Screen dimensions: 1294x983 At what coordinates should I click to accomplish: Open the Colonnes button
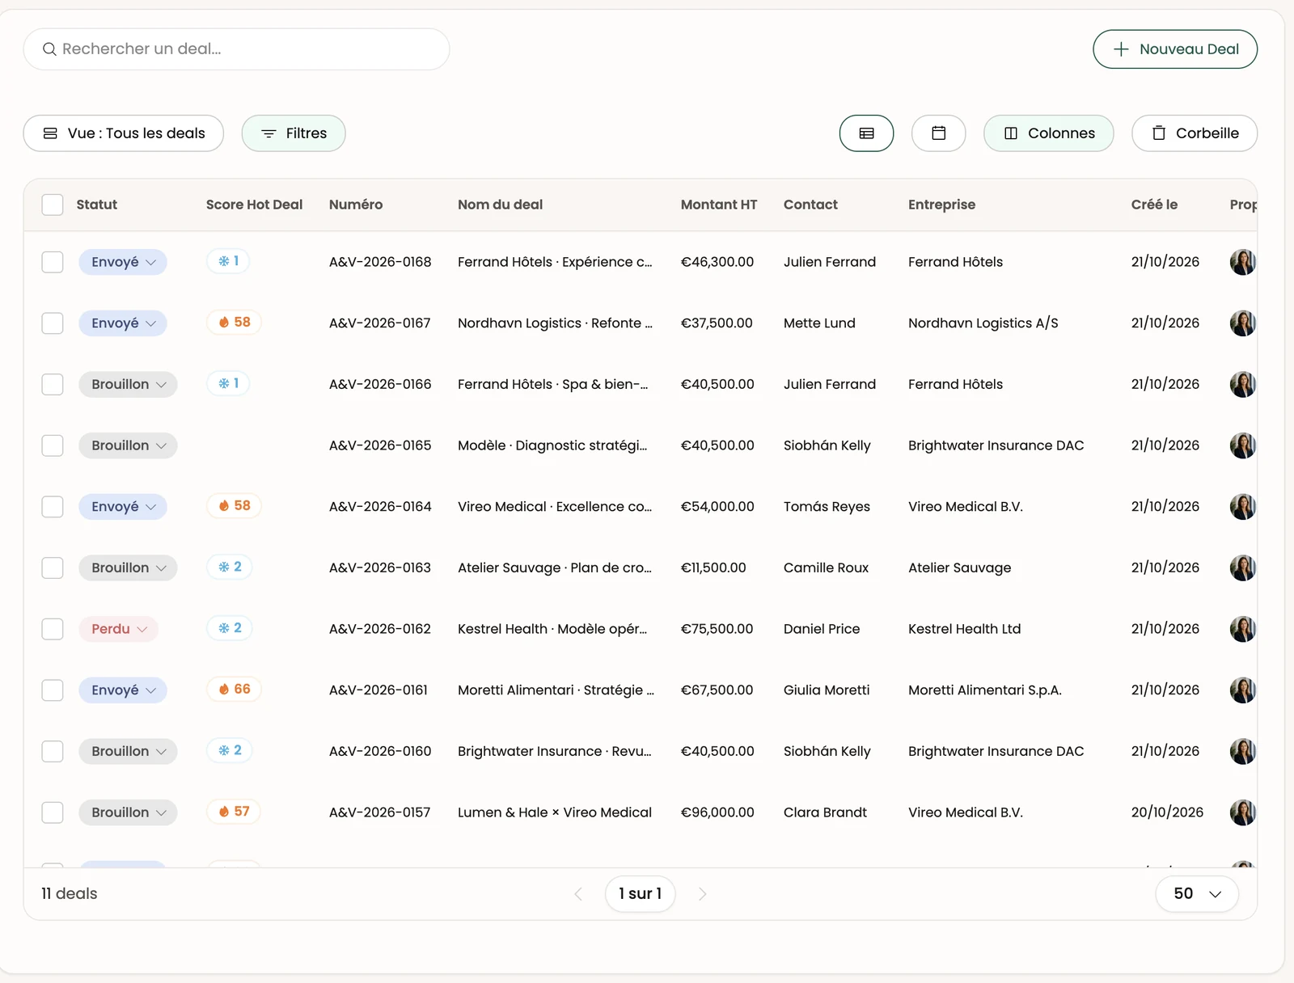[x=1049, y=133]
